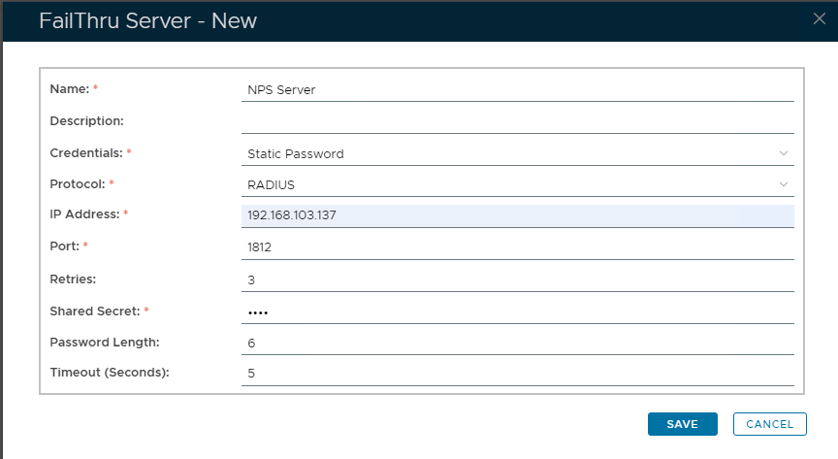This screenshot has width=838, height=459.
Task: Click the Timeout (Seconds) label
Action: [x=109, y=374]
